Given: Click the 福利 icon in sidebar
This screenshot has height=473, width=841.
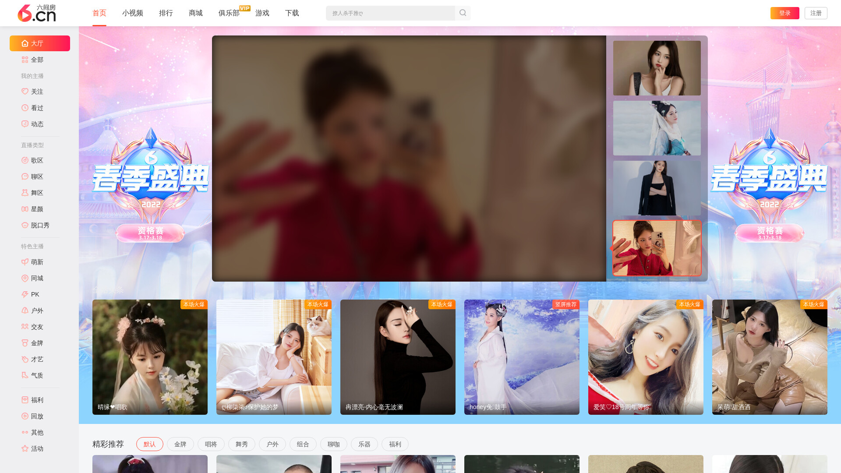Looking at the screenshot, I should (25, 400).
